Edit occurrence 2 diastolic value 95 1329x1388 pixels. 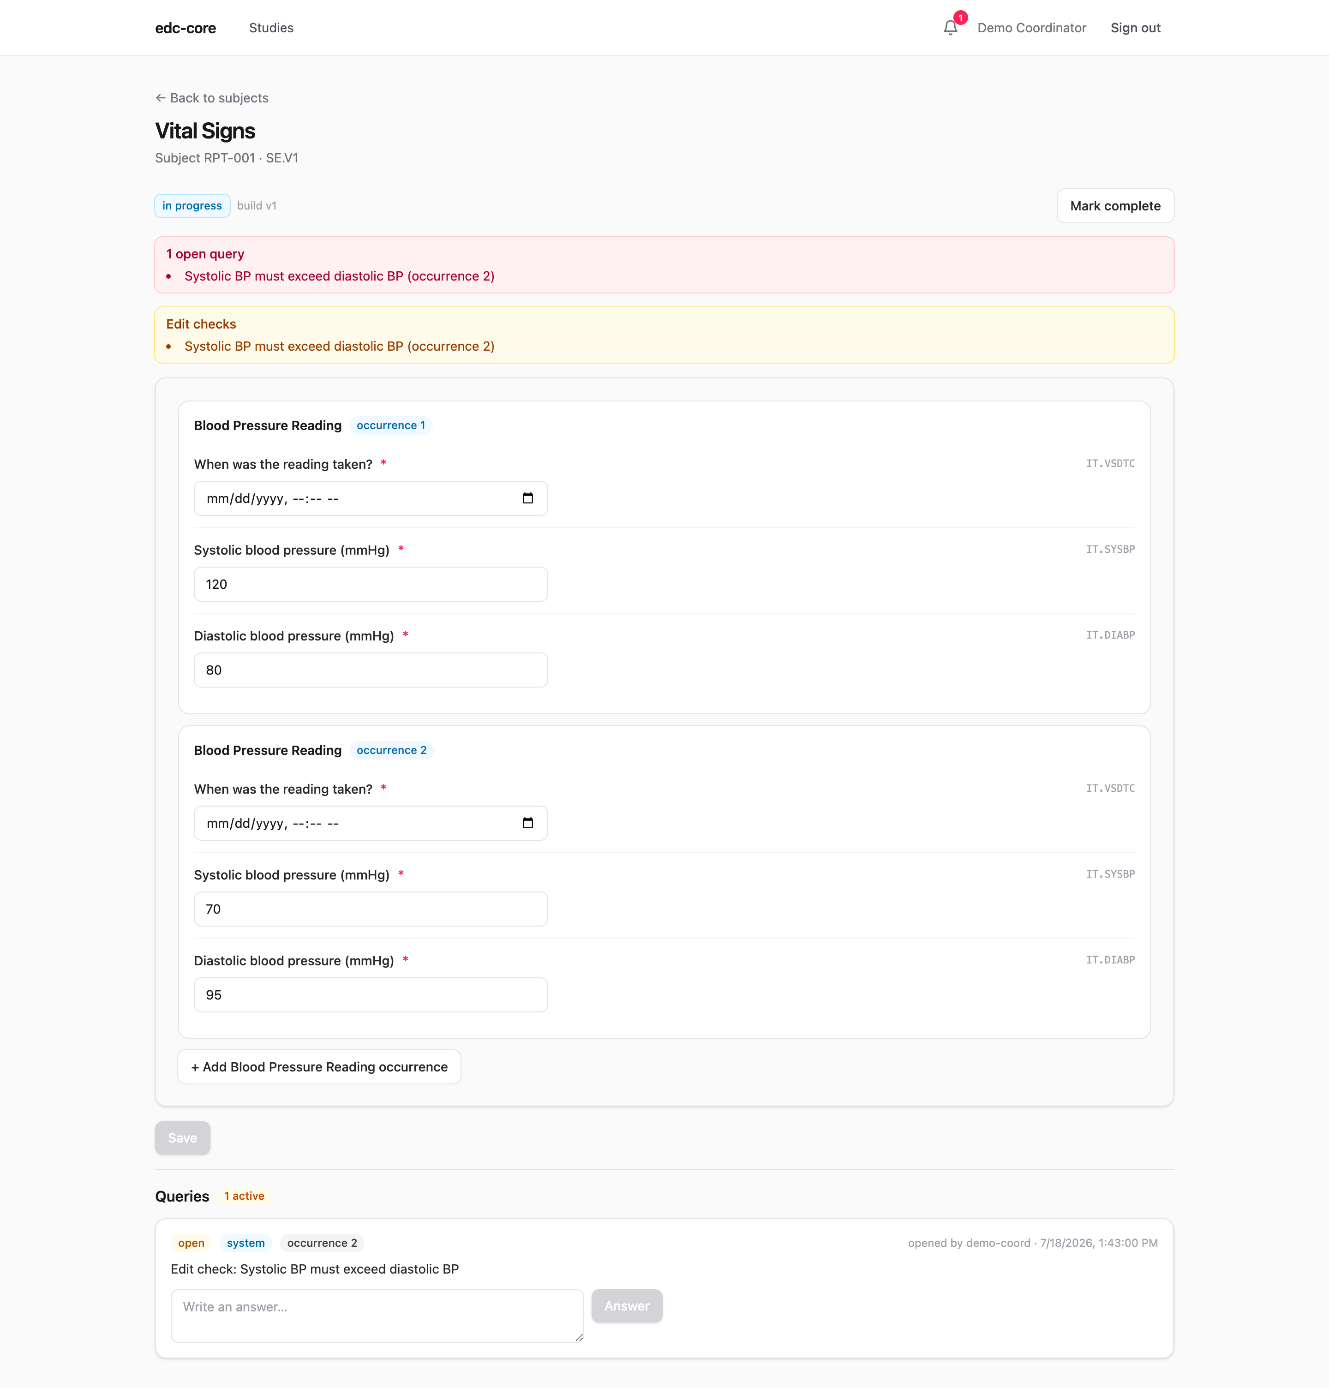[371, 994]
